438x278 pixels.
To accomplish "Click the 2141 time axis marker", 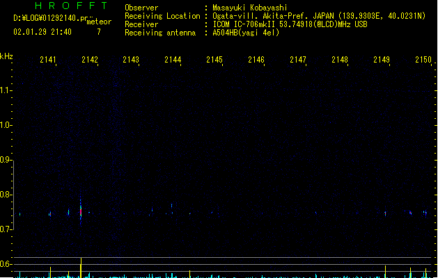I will (x=48, y=60).
